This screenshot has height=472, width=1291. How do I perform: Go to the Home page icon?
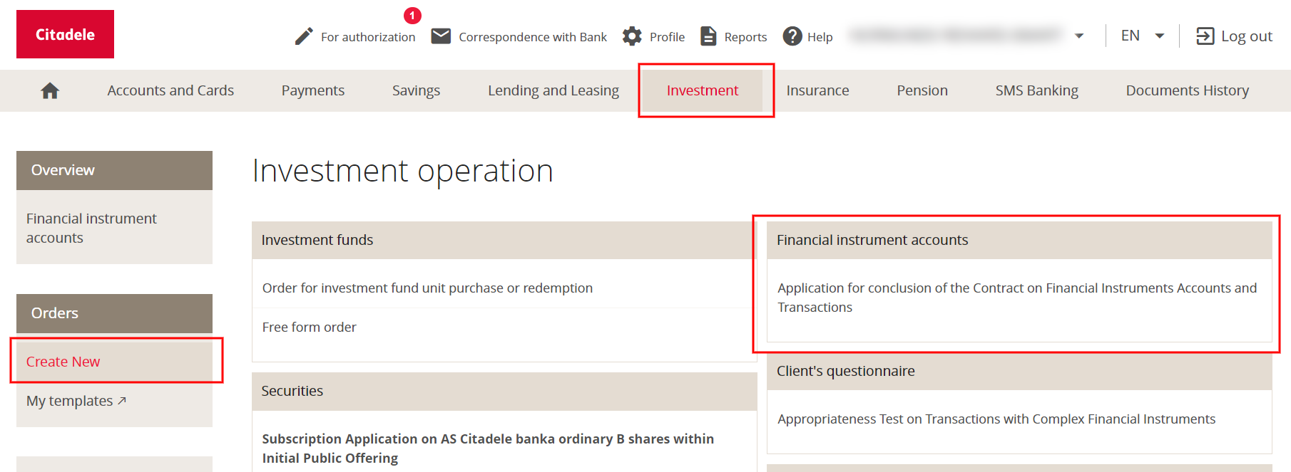pos(50,90)
